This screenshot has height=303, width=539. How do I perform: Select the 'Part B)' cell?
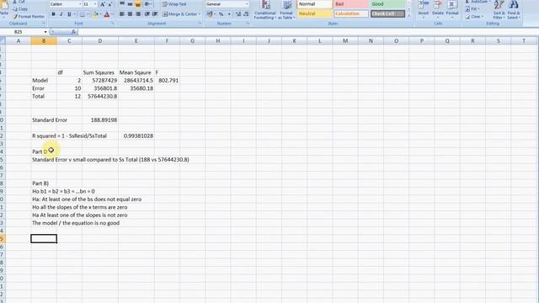(x=44, y=183)
